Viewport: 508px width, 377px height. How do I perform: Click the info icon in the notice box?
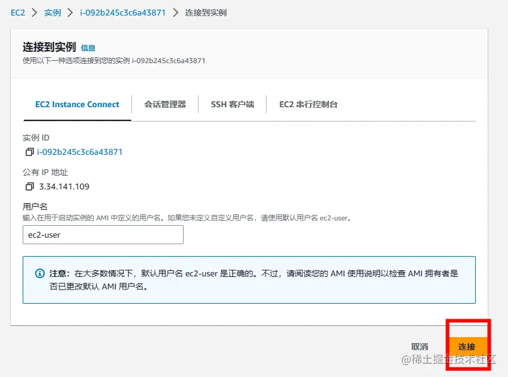pyautogui.click(x=40, y=273)
